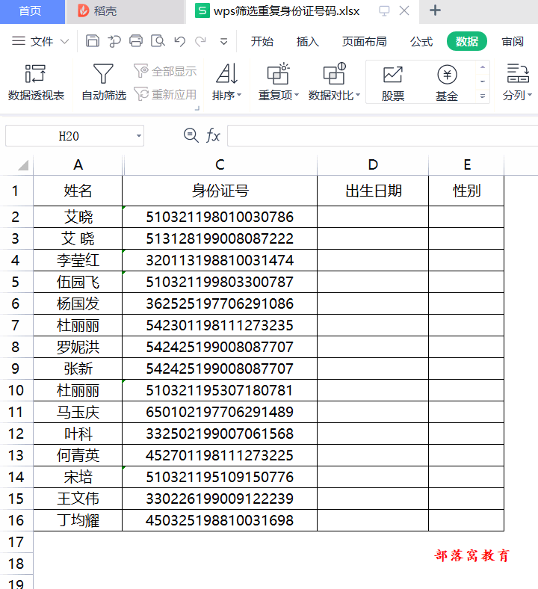Click the Undo arrow

[x=180, y=41]
